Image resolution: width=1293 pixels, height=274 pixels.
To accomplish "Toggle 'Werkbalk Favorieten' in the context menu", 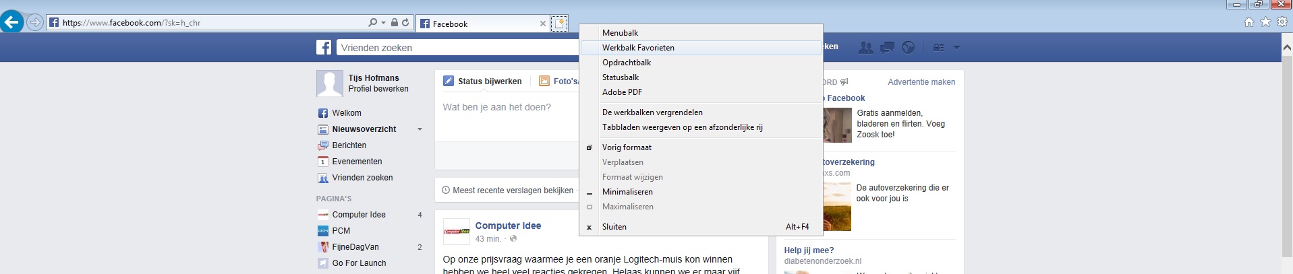I will 701,48.
